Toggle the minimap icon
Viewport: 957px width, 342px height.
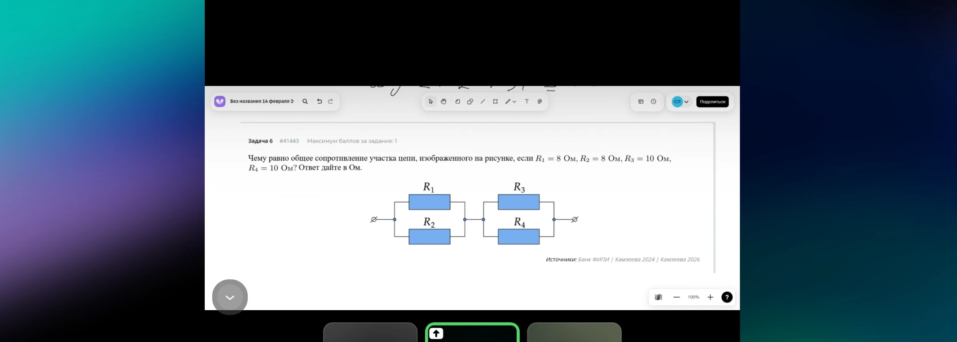tap(658, 297)
